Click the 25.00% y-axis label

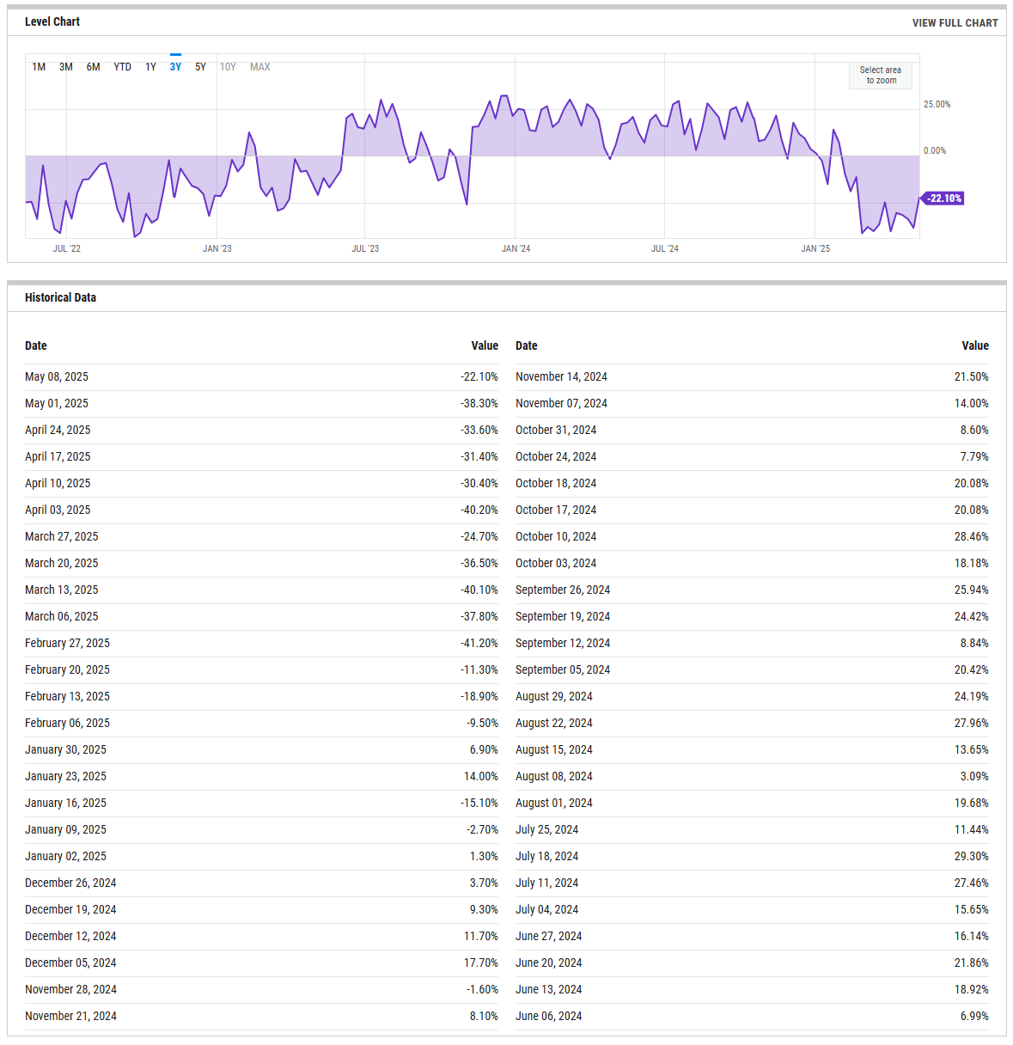(937, 104)
